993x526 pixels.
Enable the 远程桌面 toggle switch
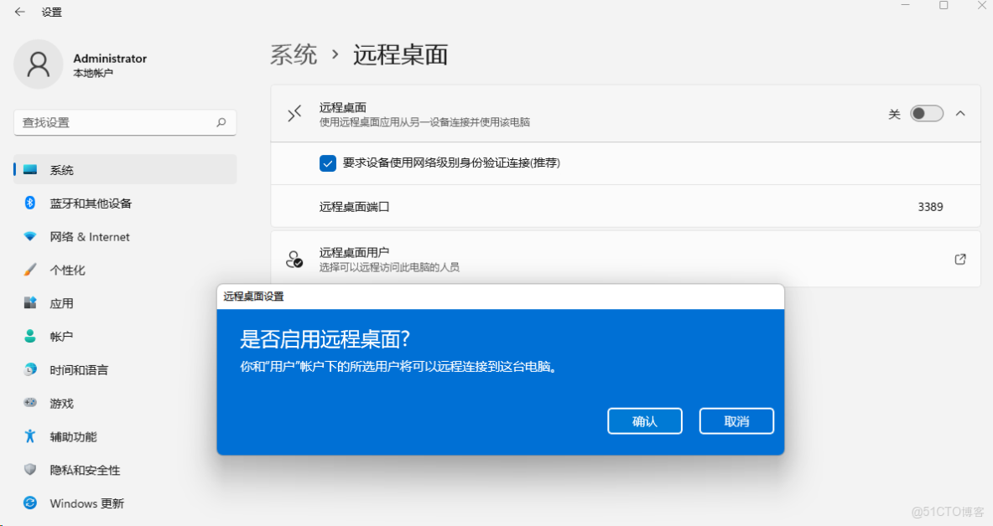pos(926,113)
